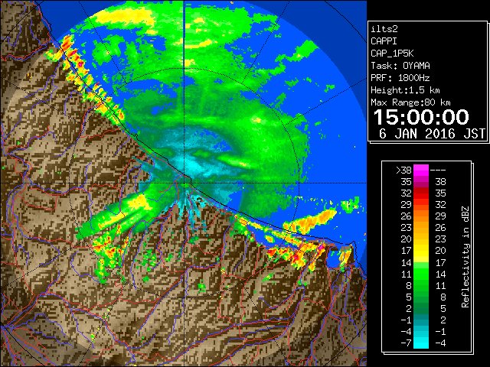Select the 'CAPPI' product label
The image size is (490, 367).
(x=384, y=41)
